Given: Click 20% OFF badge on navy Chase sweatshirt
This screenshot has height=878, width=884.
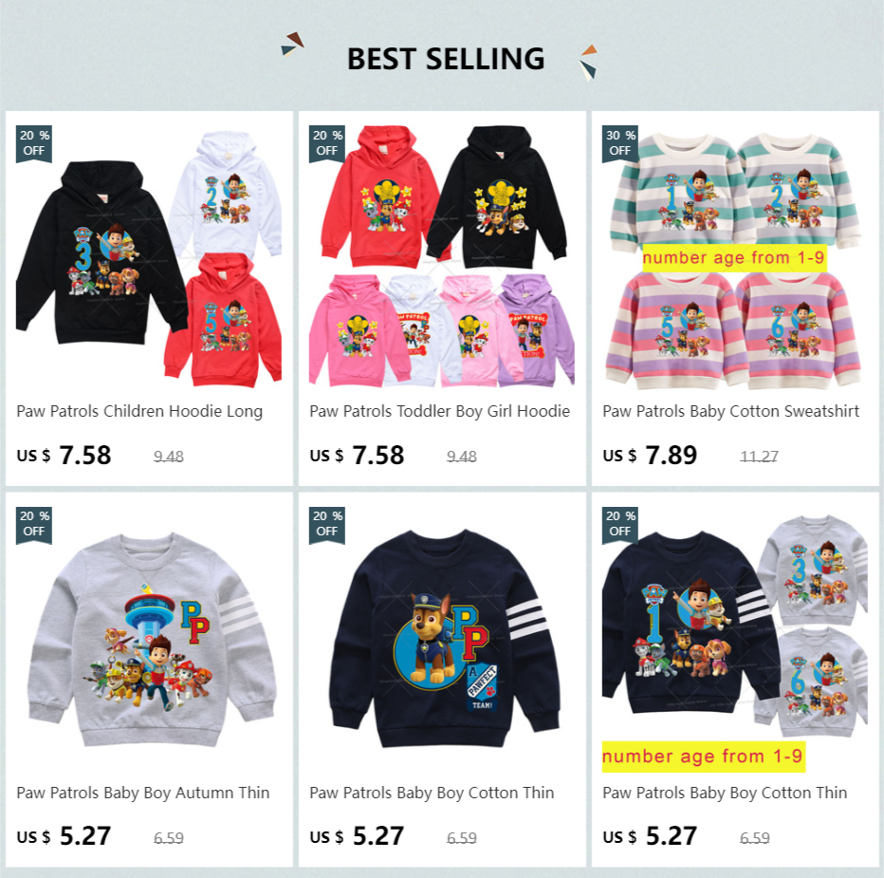Looking at the screenshot, I should tap(327, 525).
